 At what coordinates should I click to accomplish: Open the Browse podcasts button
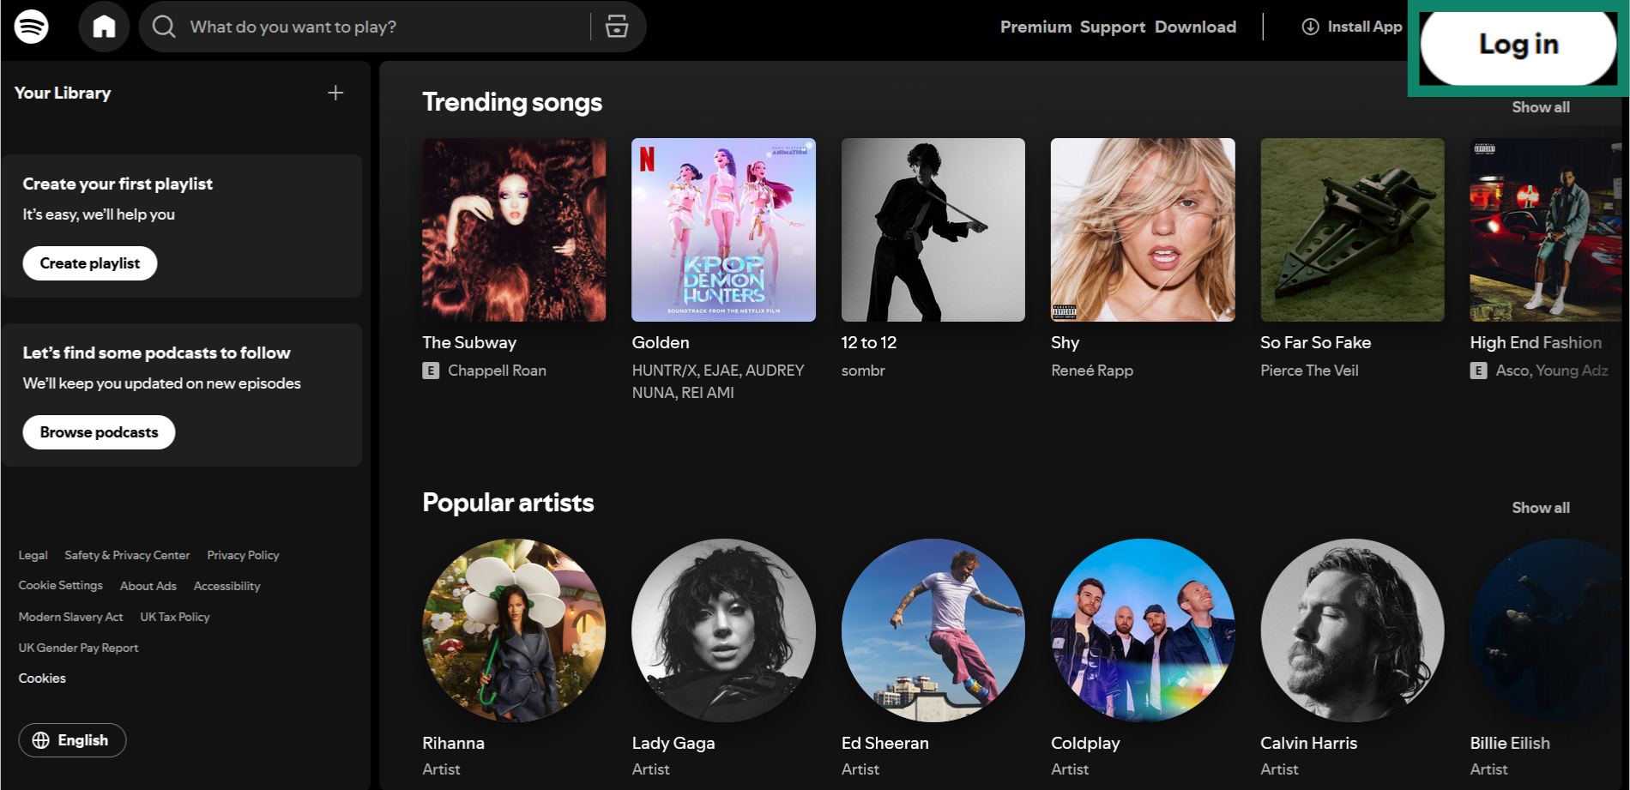(98, 431)
